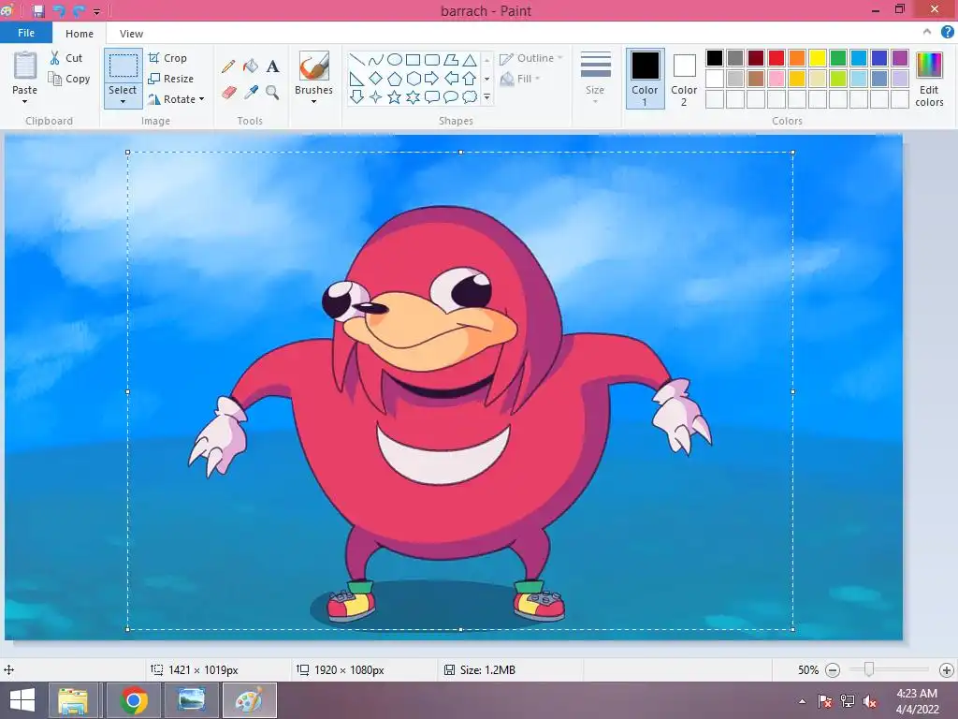Click the Redo arrow in title bar
This screenshot has width=958, height=719.
pyautogui.click(x=79, y=11)
